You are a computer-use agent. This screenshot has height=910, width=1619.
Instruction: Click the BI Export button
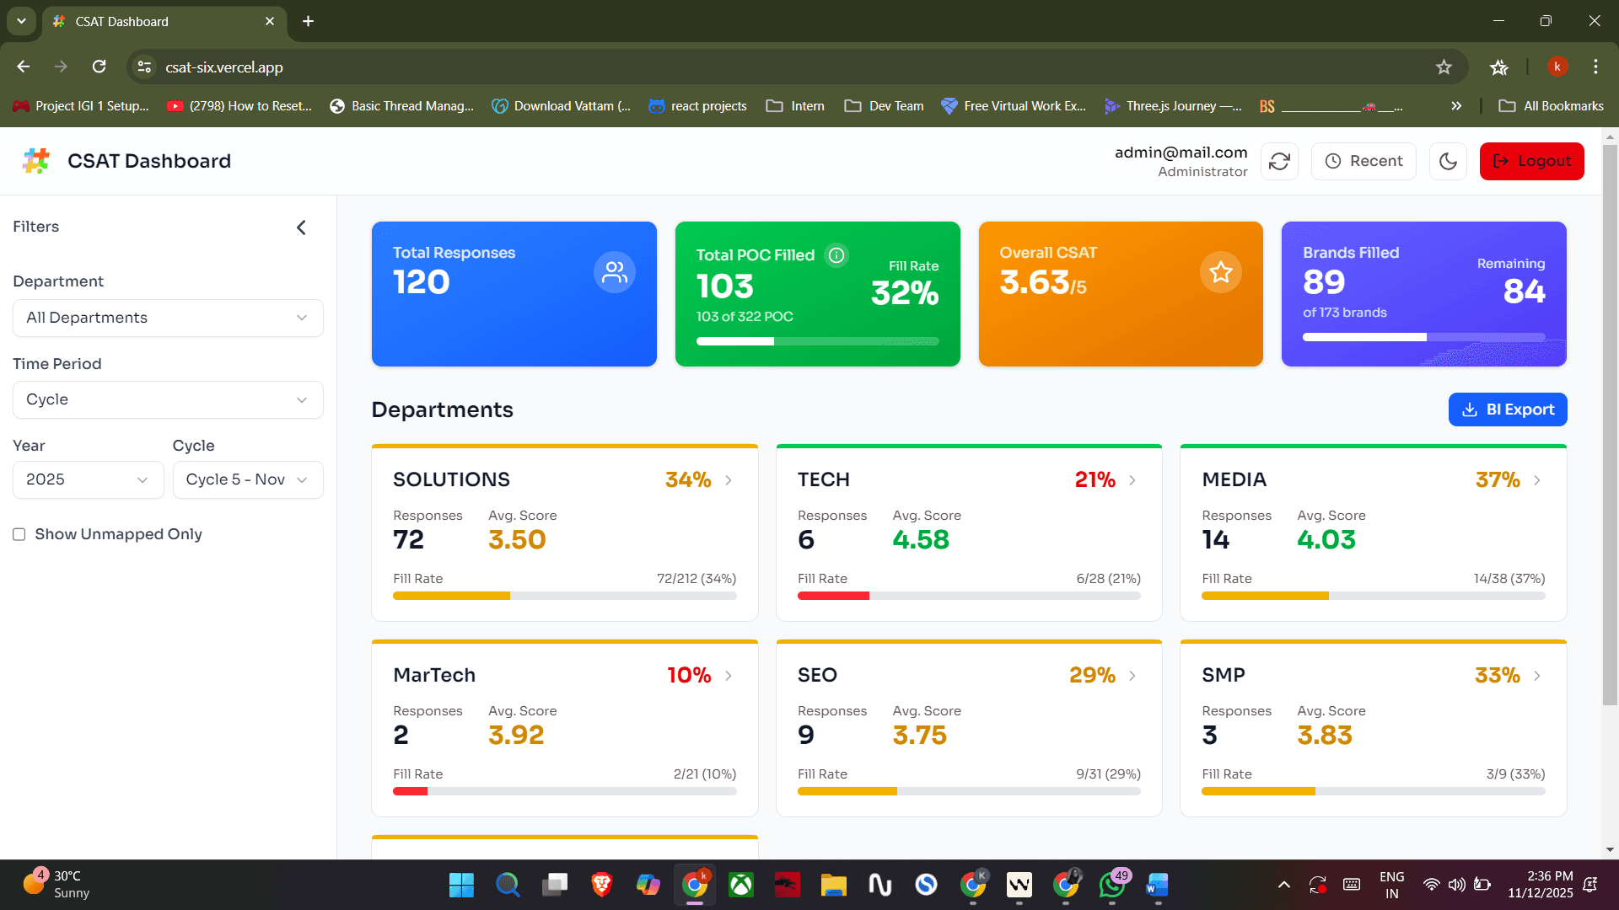point(1507,409)
